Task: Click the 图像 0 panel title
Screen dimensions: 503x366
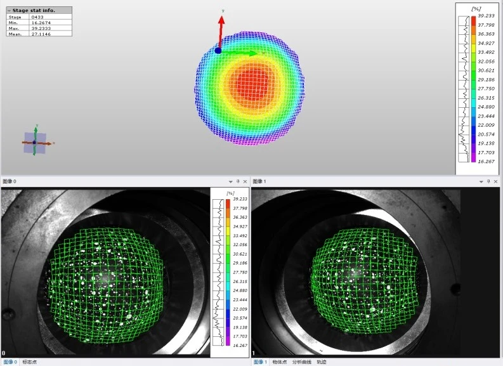Action: [x=10, y=181]
